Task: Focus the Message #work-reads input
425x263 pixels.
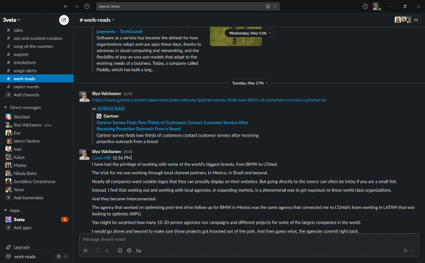Action: pyautogui.click(x=249, y=240)
